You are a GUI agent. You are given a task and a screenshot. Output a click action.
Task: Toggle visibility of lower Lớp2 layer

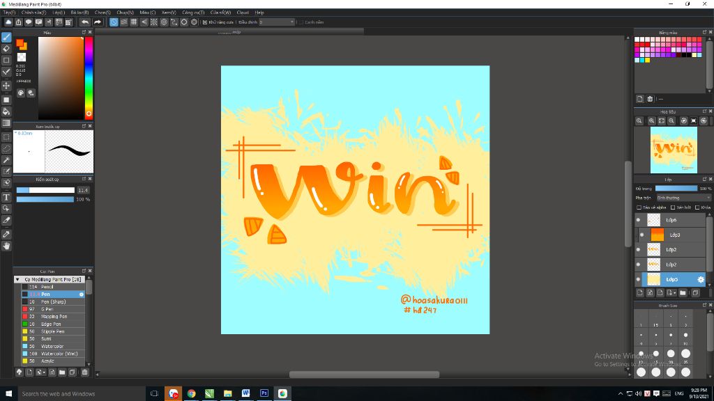click(x=638, y=265)
